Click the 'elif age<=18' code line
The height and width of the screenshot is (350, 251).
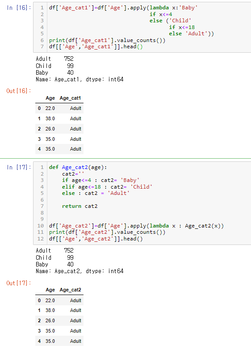pyautogui.click(x=107, y=187)
